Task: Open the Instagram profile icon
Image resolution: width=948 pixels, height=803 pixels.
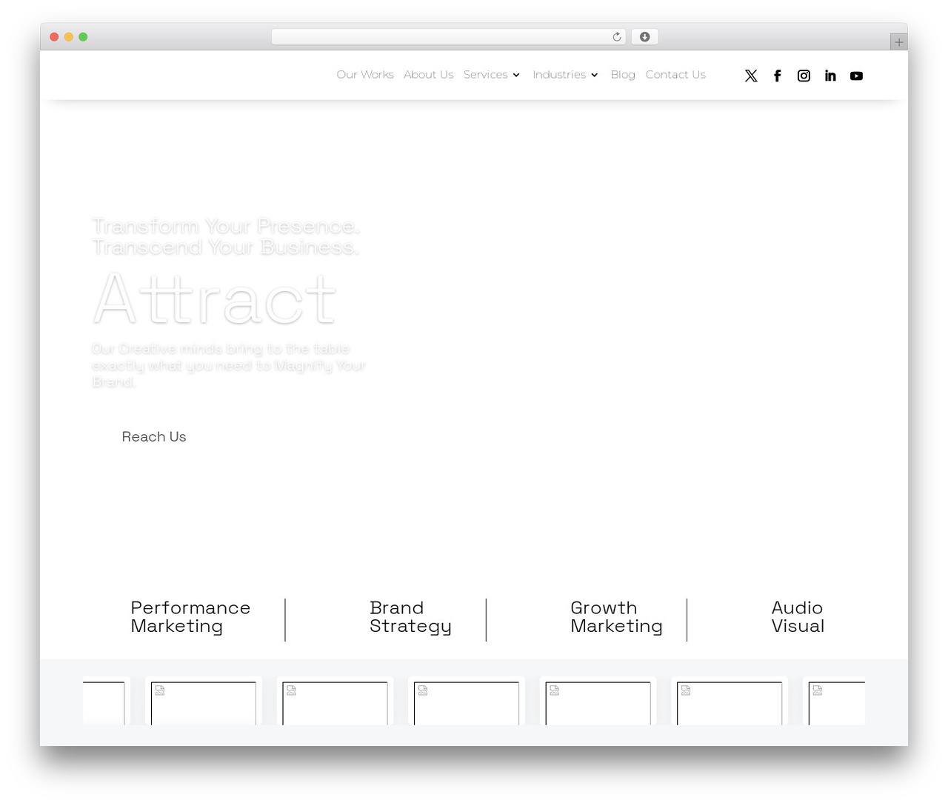Action: pos(804,76)
